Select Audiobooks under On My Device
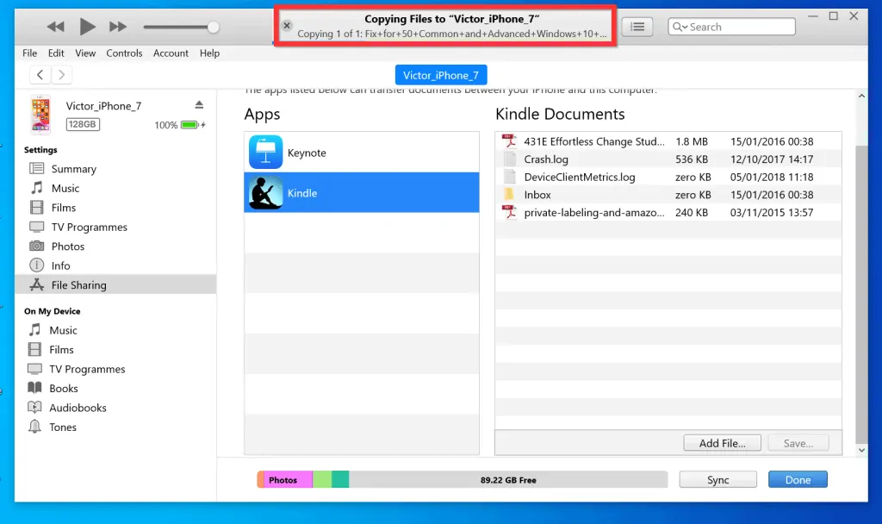Image resolution: width=882 pixels, height=524 pixels. [78, 408]
